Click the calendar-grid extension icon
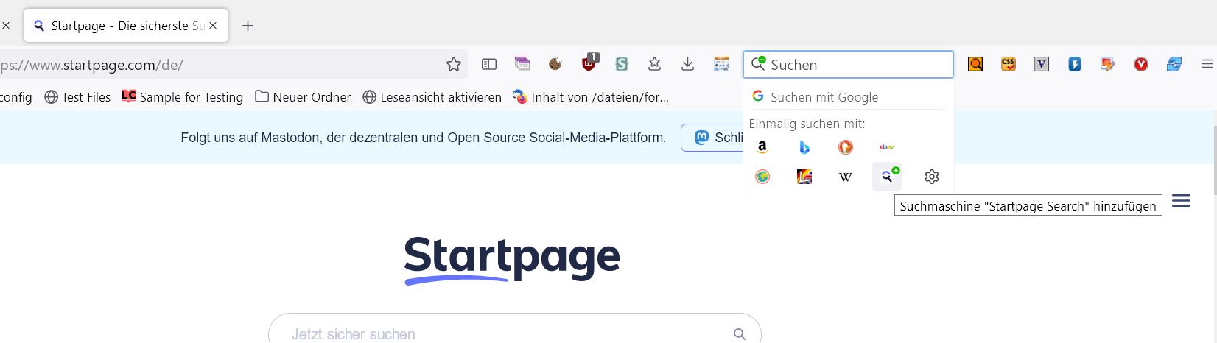1217x343 pixels. coord(721,64)
